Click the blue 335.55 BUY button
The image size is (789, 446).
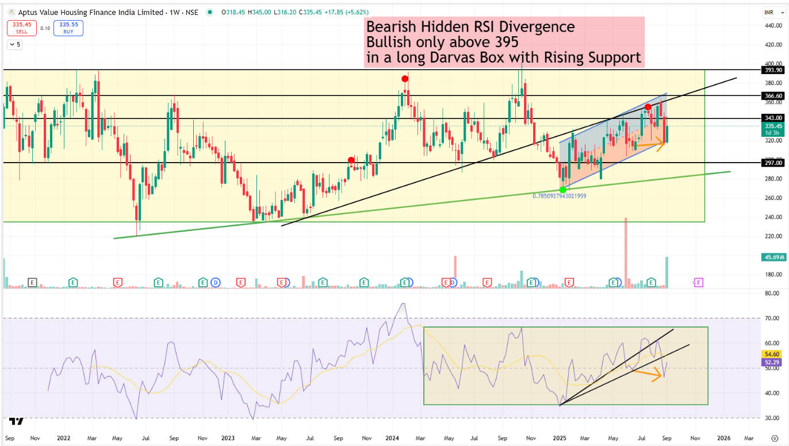[68, 28]
